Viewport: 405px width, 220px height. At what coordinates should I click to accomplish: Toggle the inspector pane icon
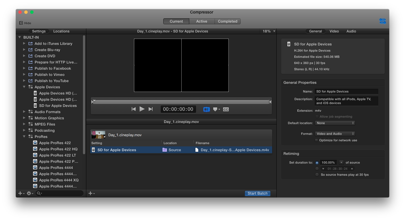pyautogui.click(x=382, y=21)
